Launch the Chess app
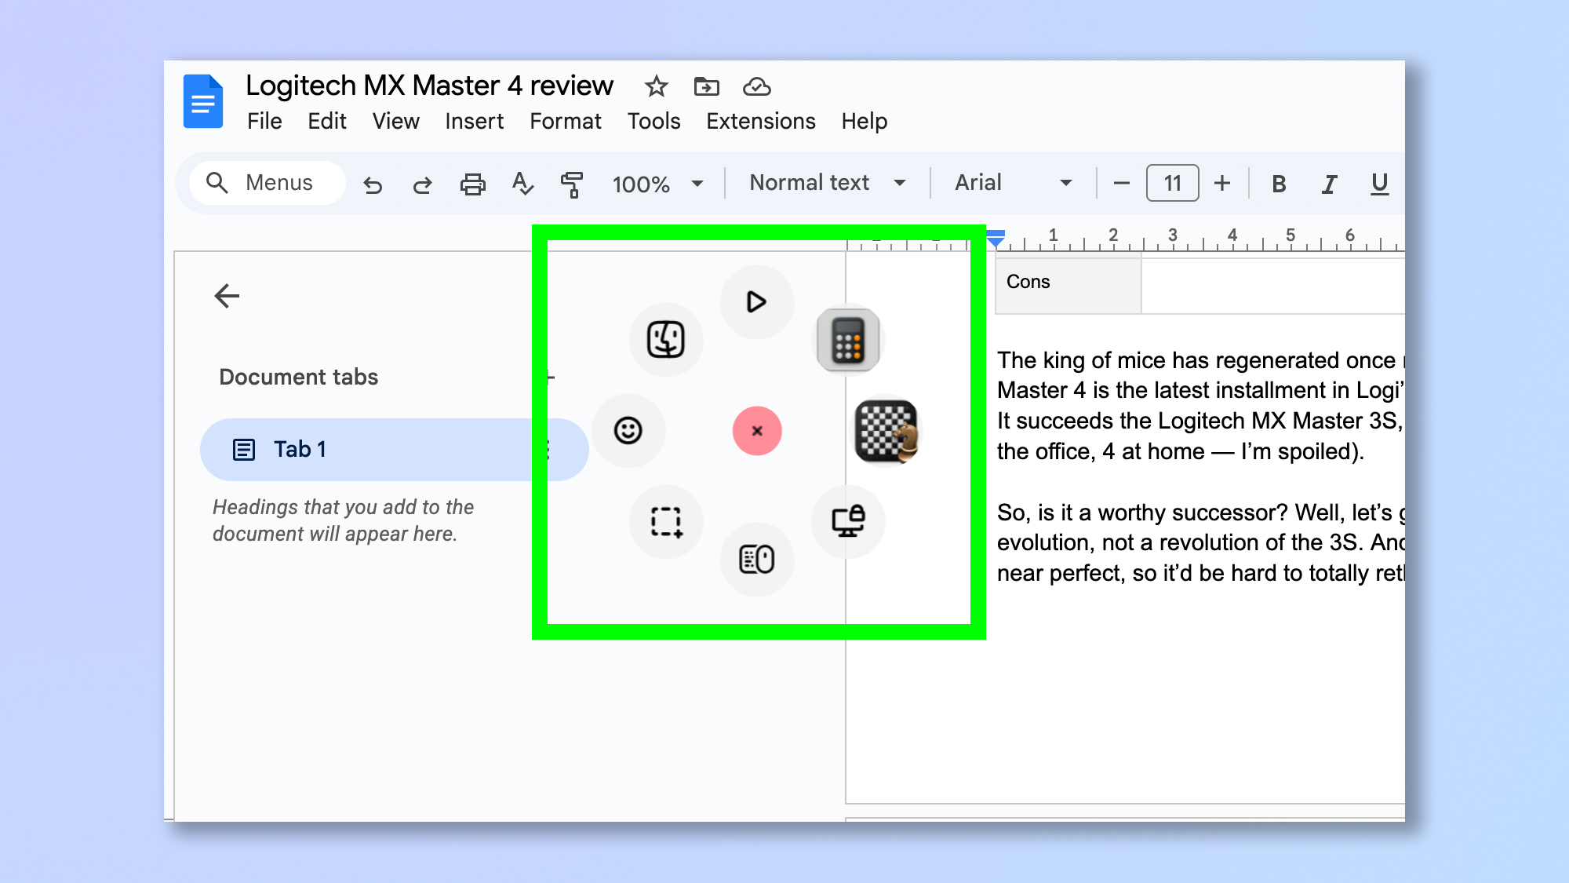 (x=887, y=431)
